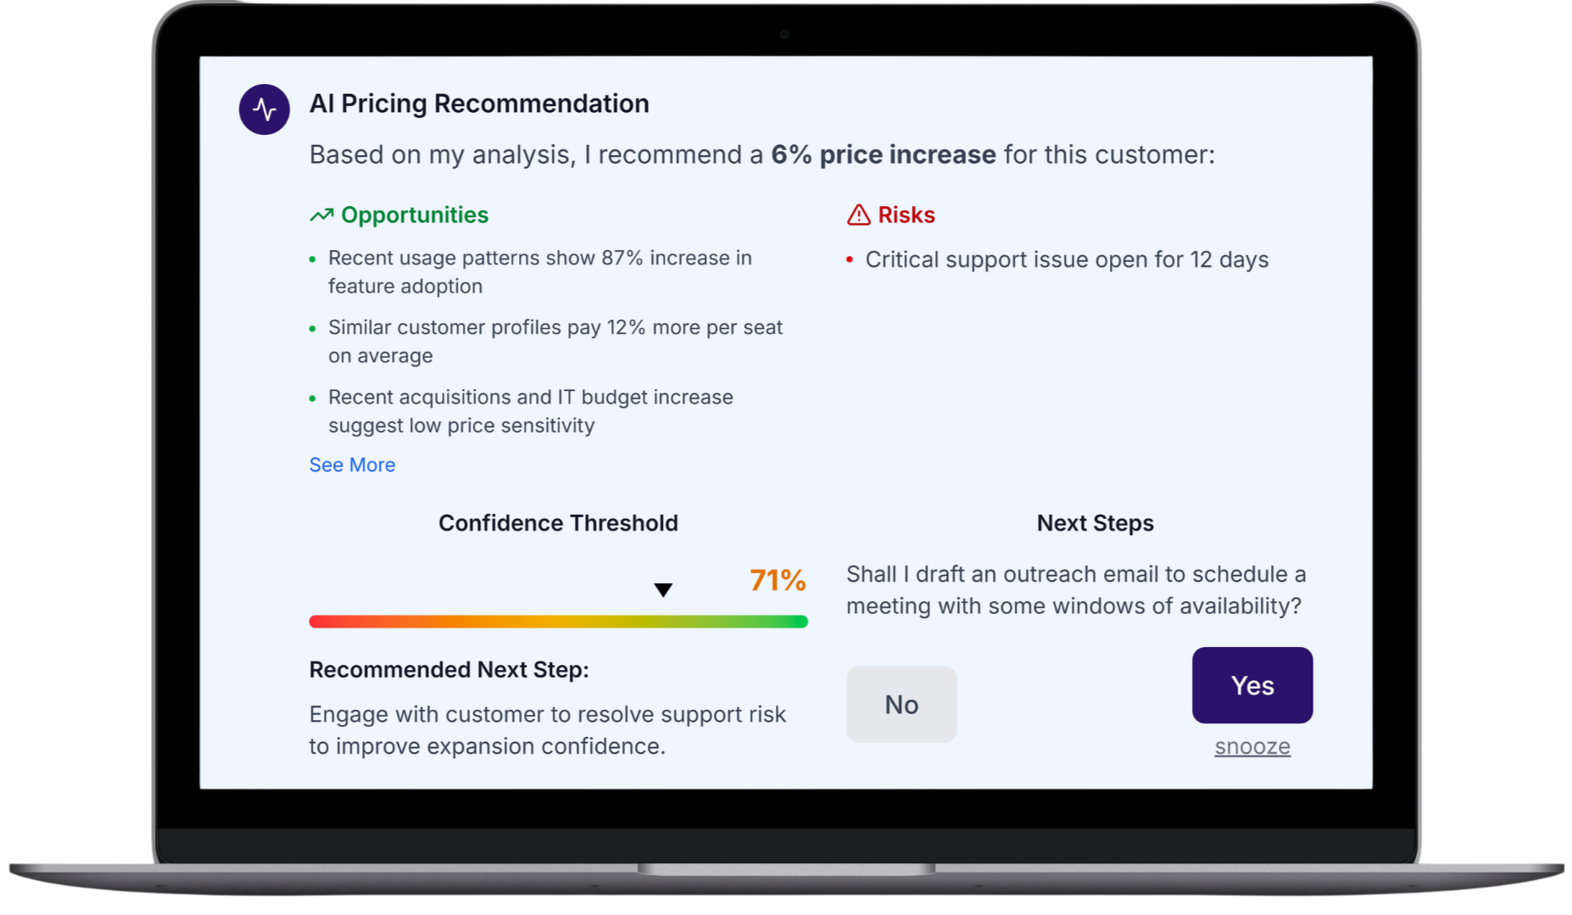Click the Recommended Next Step heading
The image size is (1572, 915).
tap(449, 670)
